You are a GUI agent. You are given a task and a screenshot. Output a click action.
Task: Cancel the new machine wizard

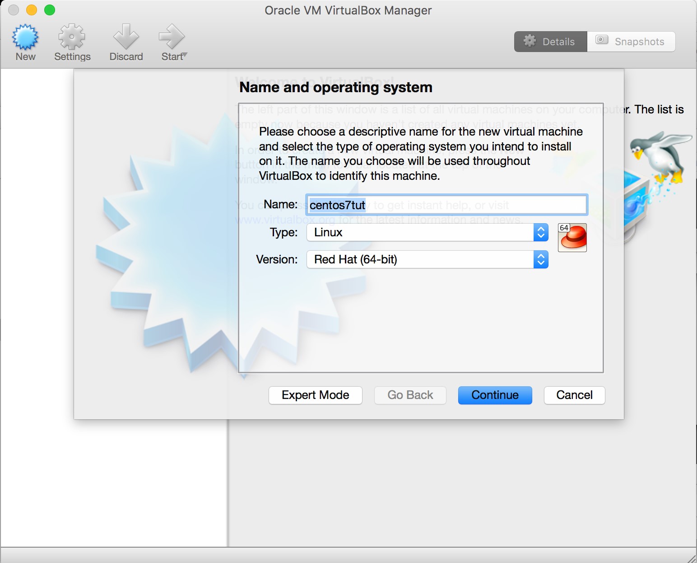pos(574,395)
